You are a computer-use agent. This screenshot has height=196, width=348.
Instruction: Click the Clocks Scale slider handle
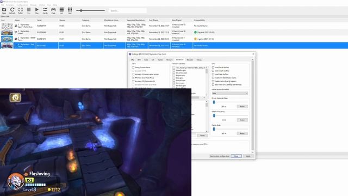214,129
